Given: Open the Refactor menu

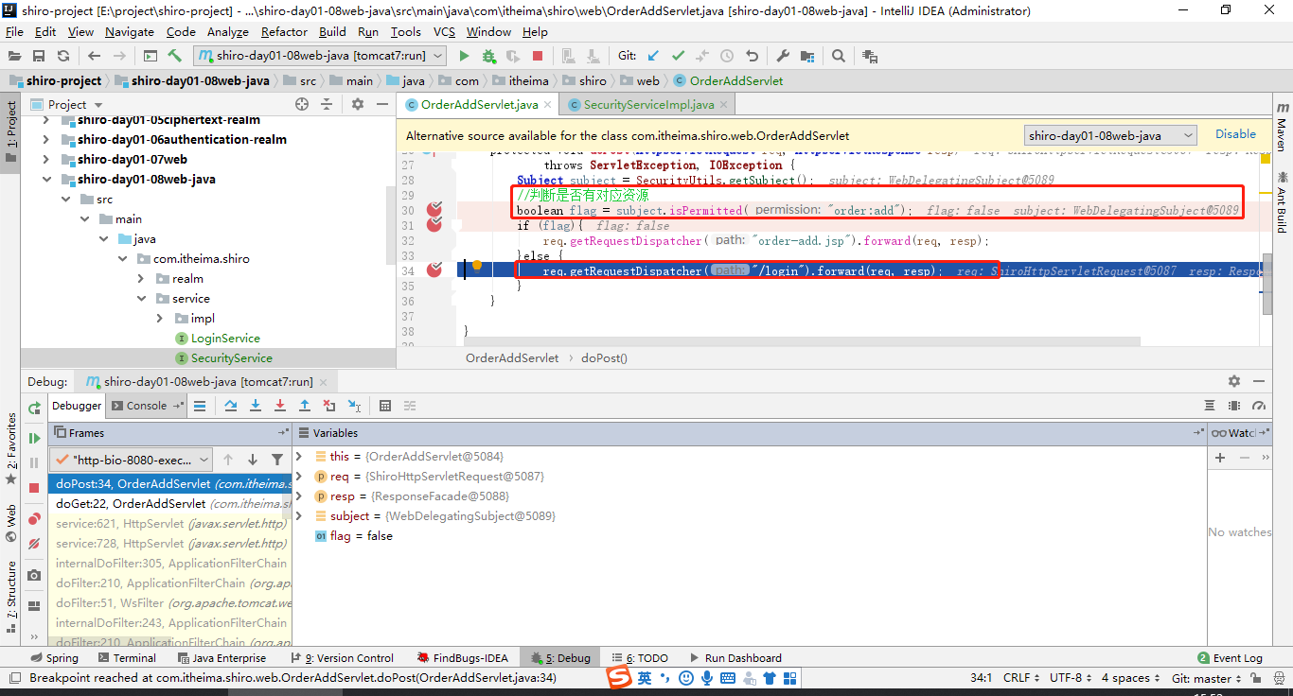Looking at the screenshot, I should [284, 31].
